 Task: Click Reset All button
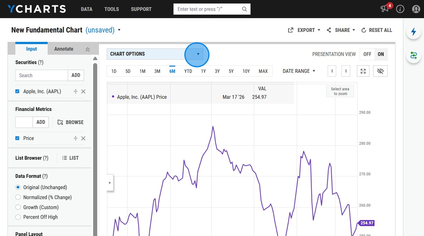point(377,30)
